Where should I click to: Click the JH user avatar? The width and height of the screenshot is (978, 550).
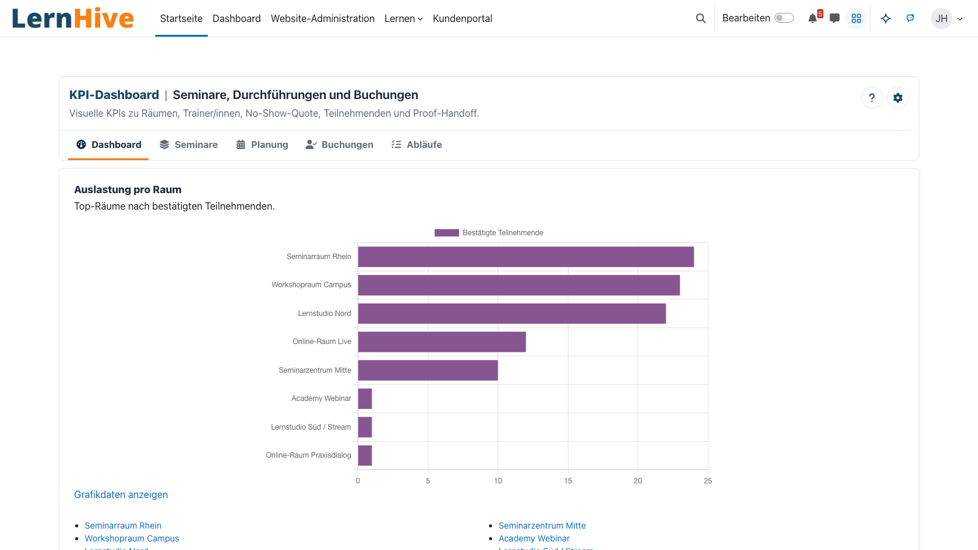[x=941, y=18]
